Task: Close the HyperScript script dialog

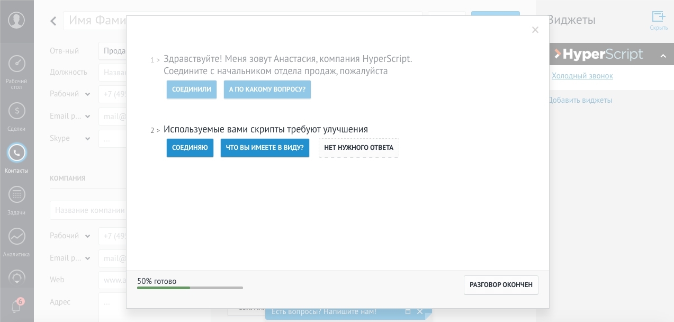Action: 535,30
